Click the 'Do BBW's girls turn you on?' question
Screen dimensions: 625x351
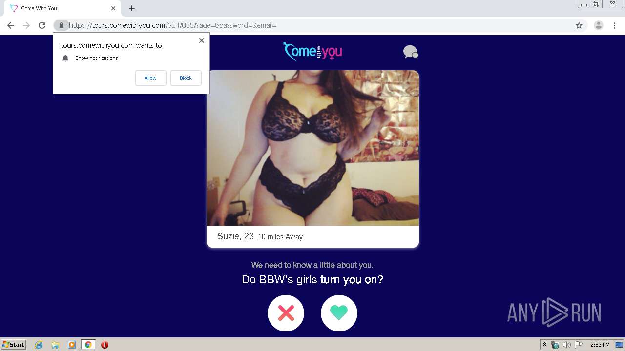pos(312,280)
